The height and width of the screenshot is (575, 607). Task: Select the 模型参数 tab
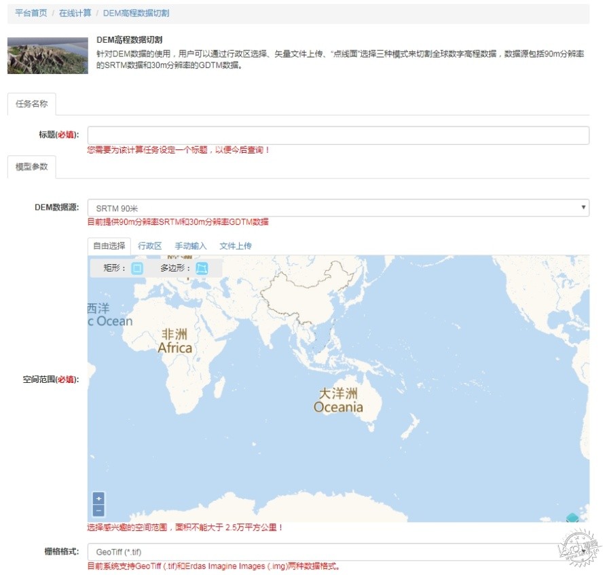32,167
